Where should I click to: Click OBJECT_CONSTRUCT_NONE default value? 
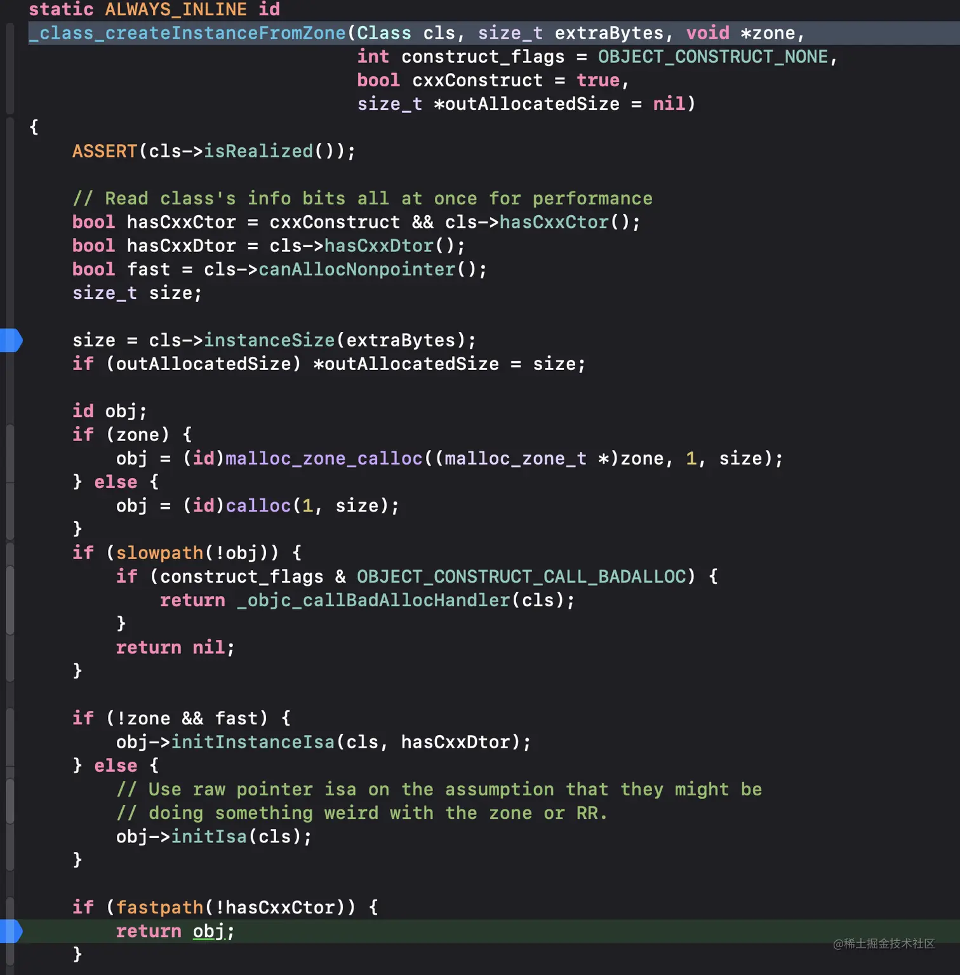point(713,56)
